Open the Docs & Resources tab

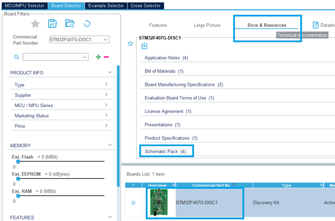tap(267, 25)
